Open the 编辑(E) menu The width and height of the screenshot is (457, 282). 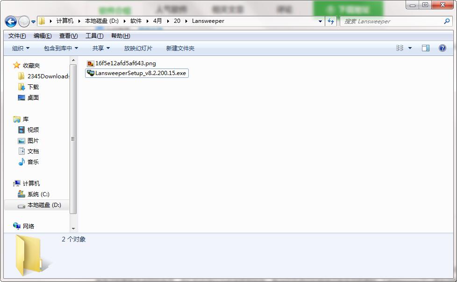point(43,36)
